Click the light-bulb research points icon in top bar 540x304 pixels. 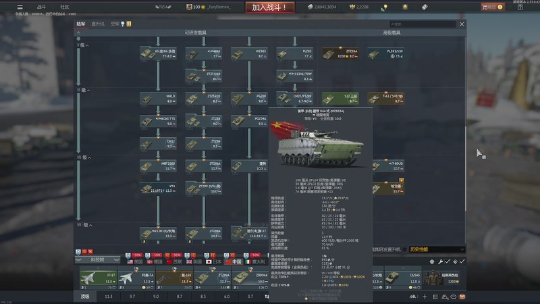(384, 7)
